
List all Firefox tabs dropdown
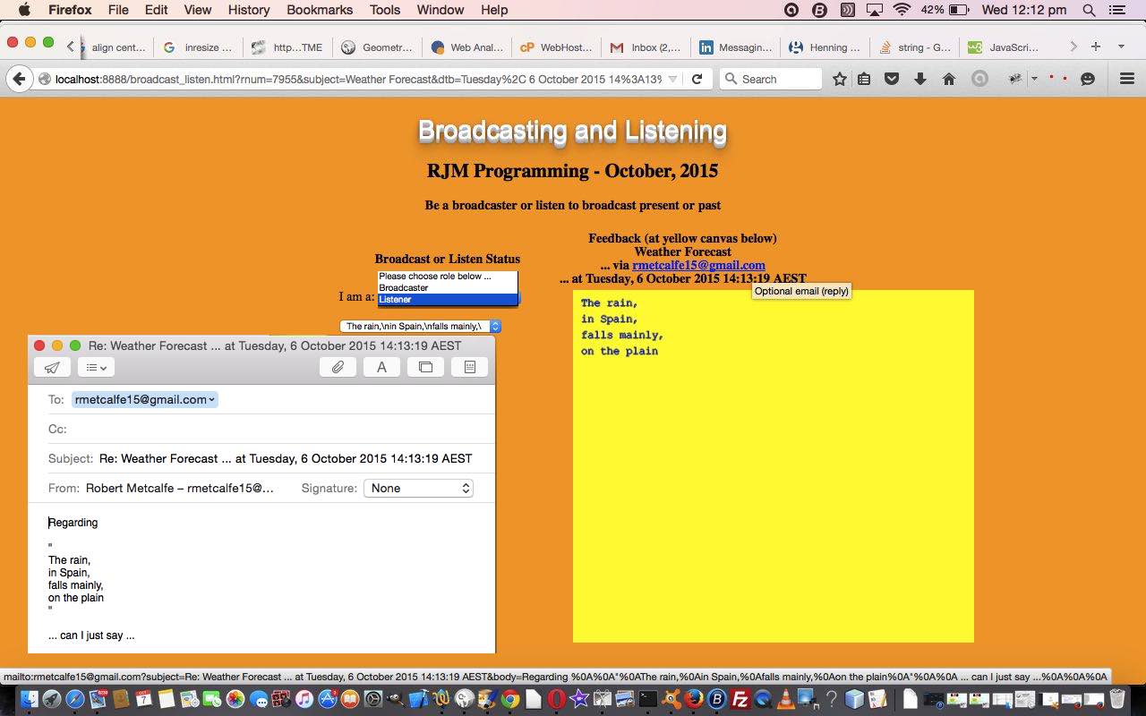(x=1121, y=47)
